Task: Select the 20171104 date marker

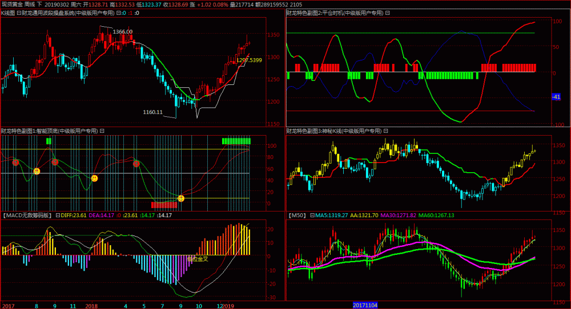Action: 365,306
